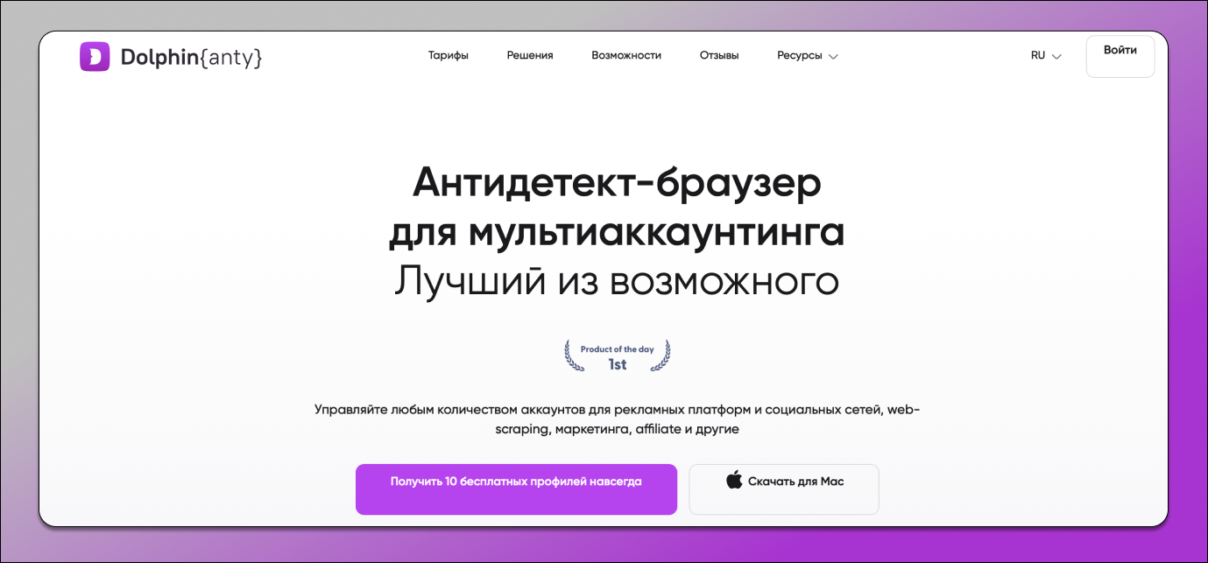The image size is (1208, 563).
Task: Click the purple Dolphin logo icon
Action: tap(95, 57)
